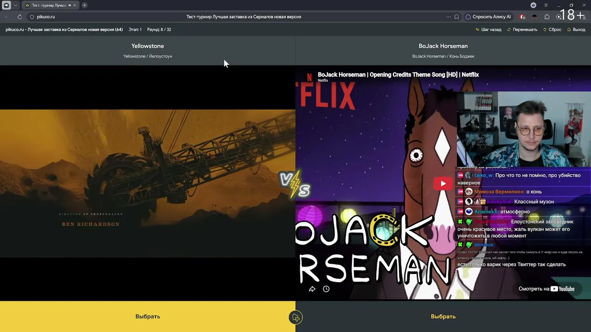Click the Шаг назад link
This screenshot has width=591, height=332.
tap(488, 30)
